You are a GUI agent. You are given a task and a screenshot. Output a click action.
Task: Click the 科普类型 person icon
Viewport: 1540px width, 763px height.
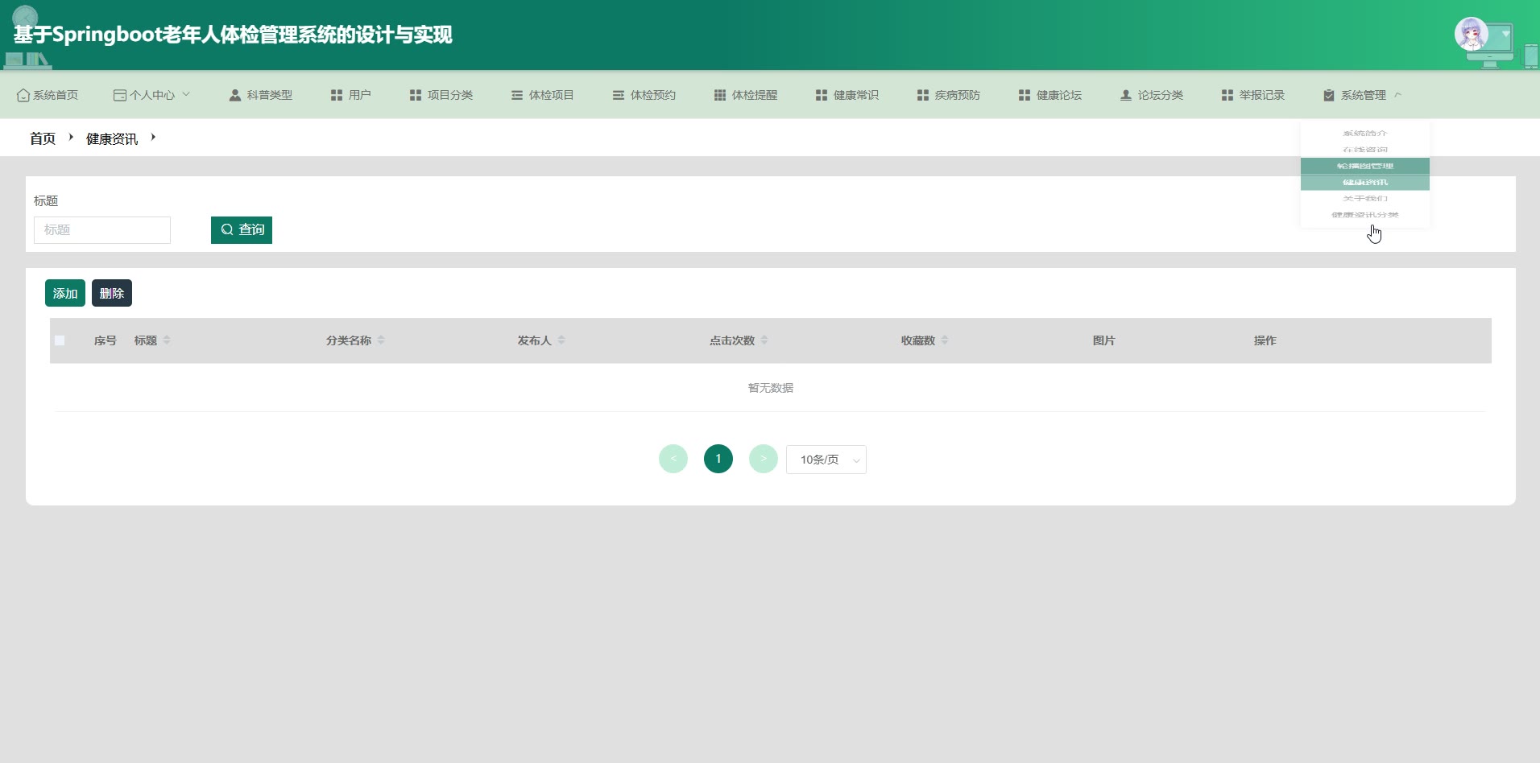[x=235, y=95]
